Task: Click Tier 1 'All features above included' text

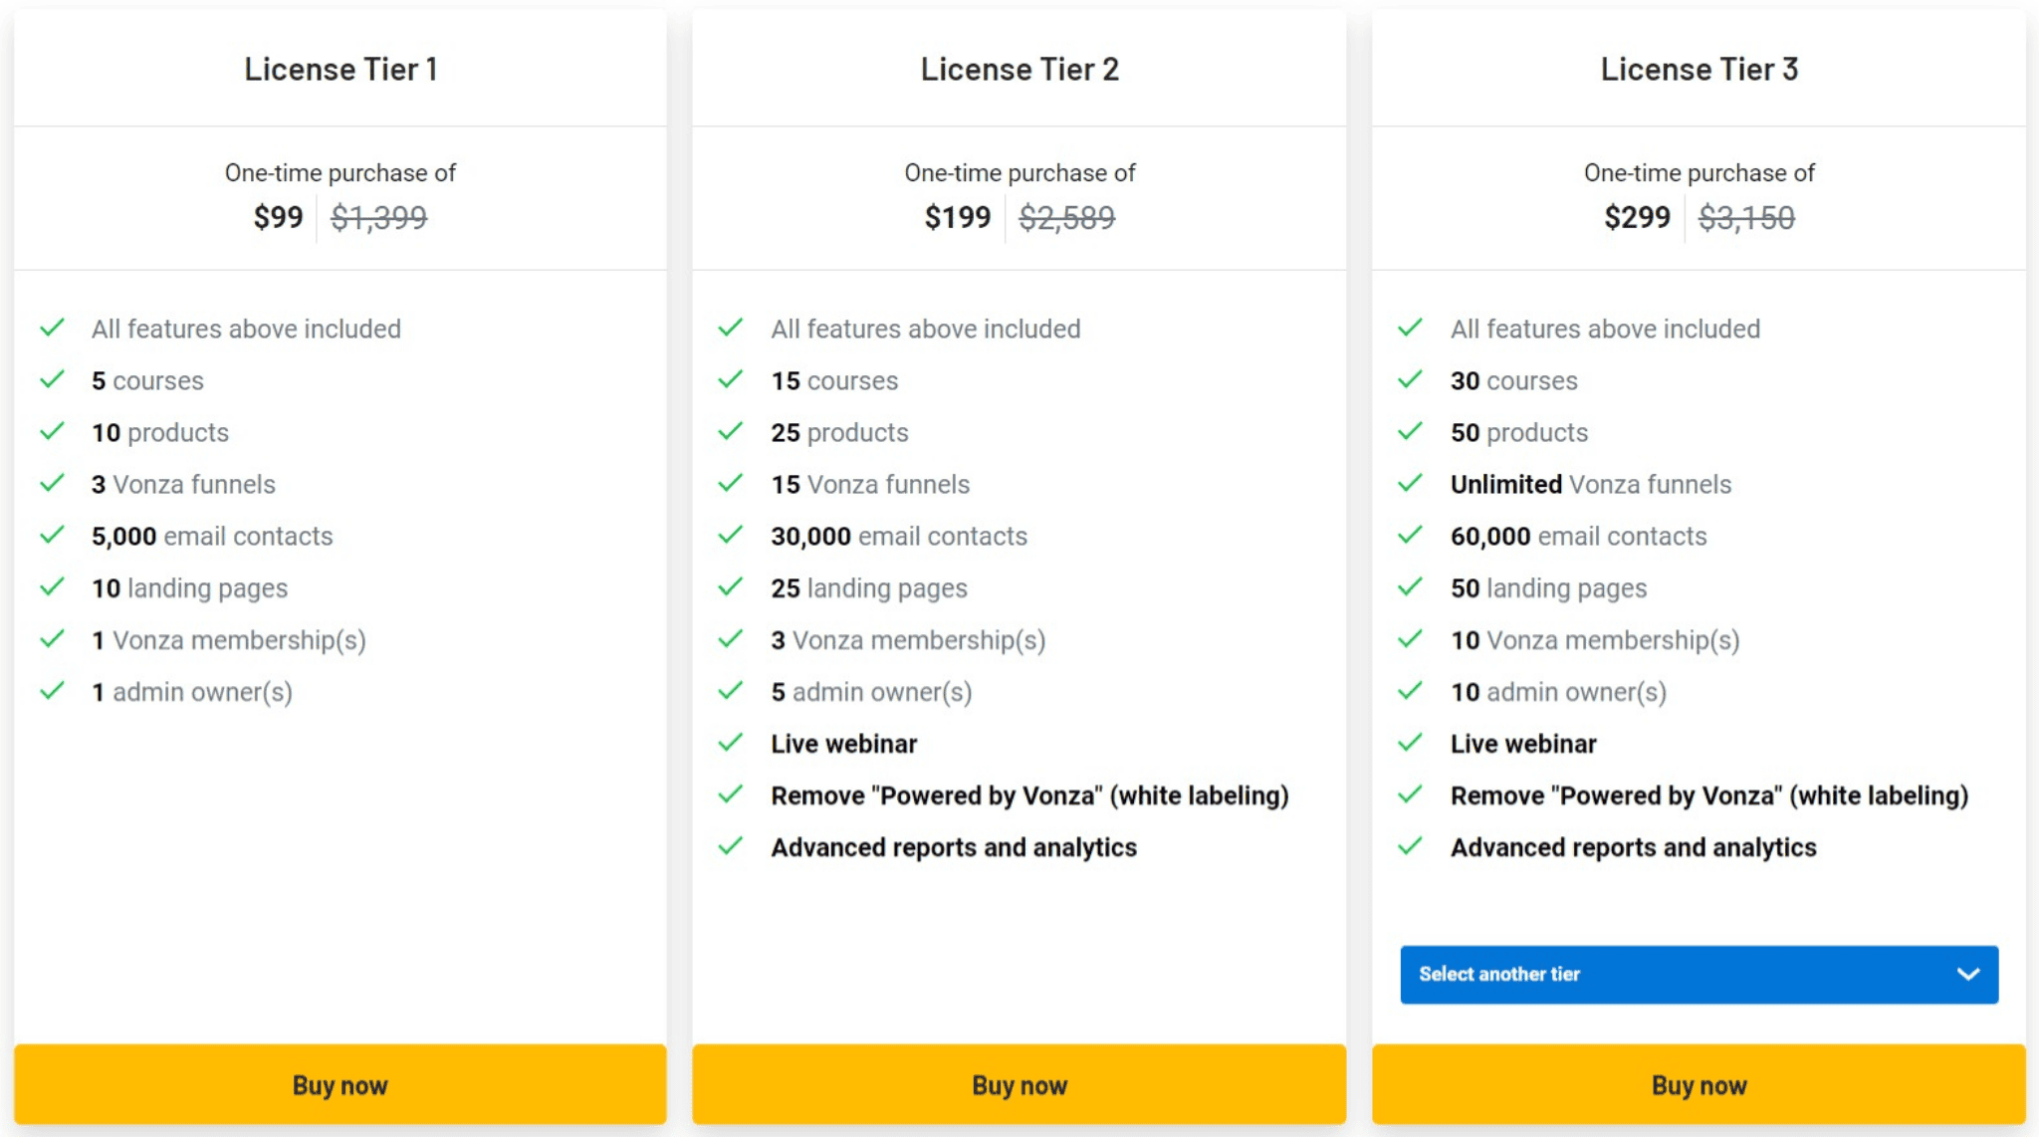Action: tap(246, 329)
